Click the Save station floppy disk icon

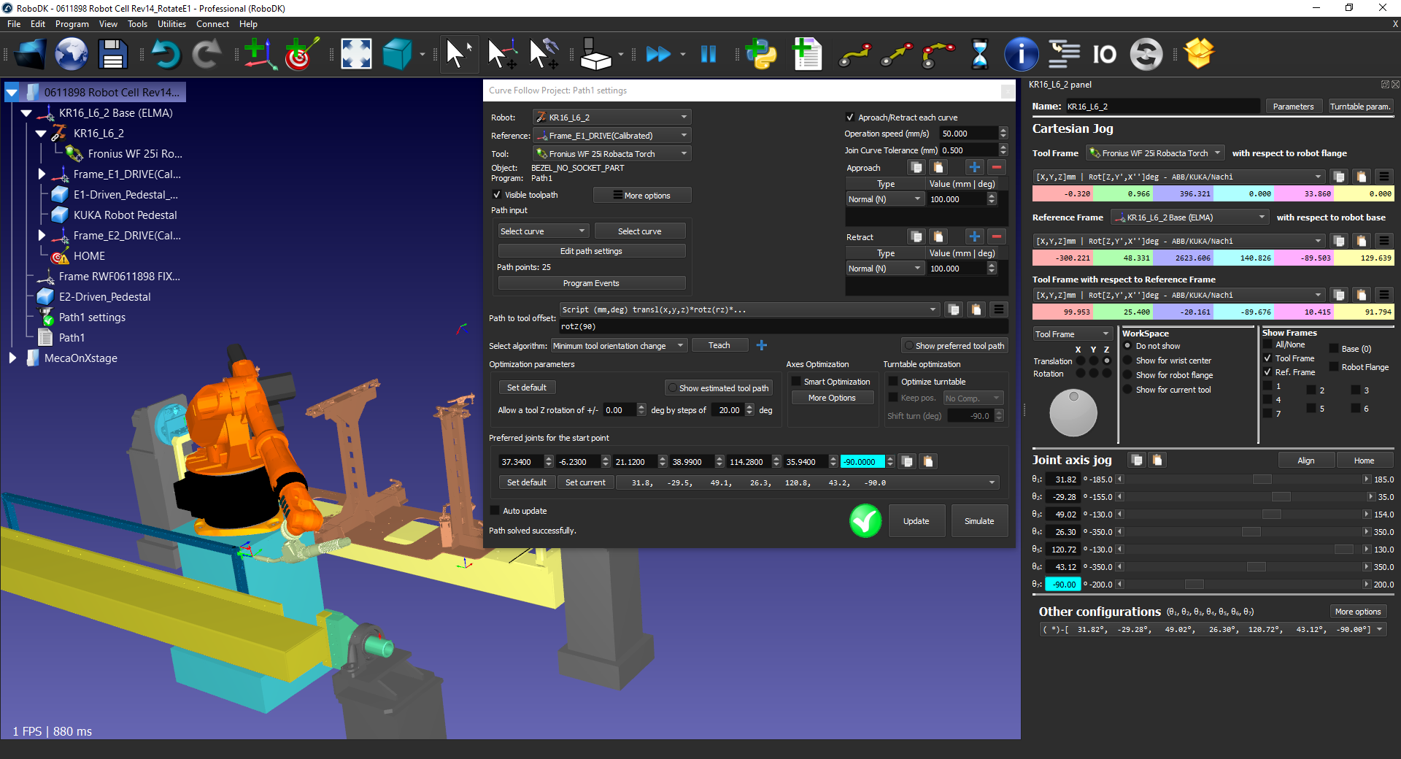tap(112, 55)
